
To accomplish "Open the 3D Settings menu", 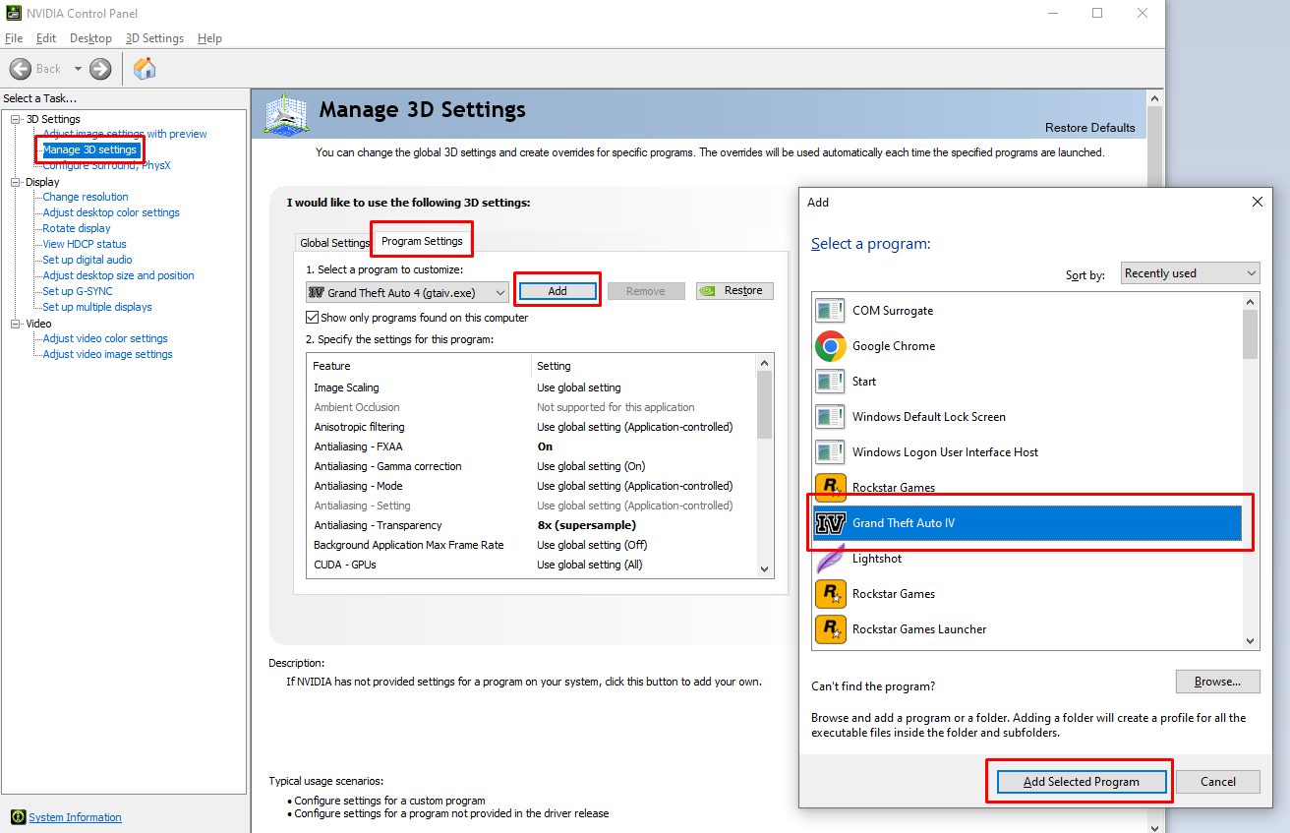I will click(154, 38).
